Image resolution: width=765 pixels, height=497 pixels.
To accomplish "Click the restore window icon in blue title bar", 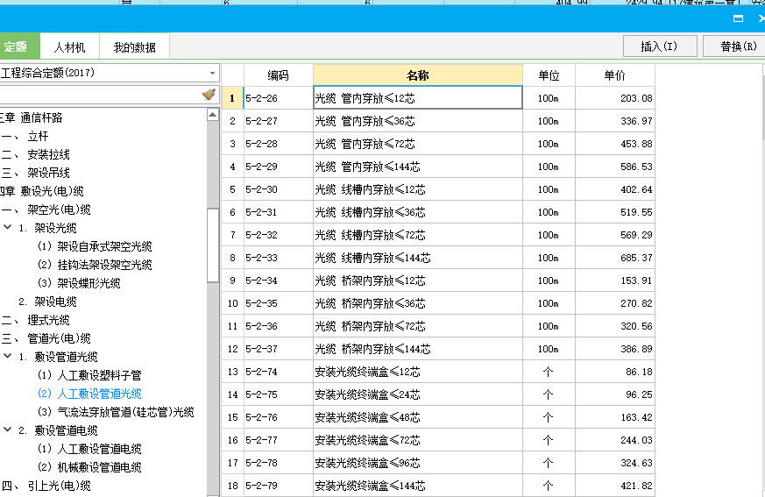I will coord(738,18).
